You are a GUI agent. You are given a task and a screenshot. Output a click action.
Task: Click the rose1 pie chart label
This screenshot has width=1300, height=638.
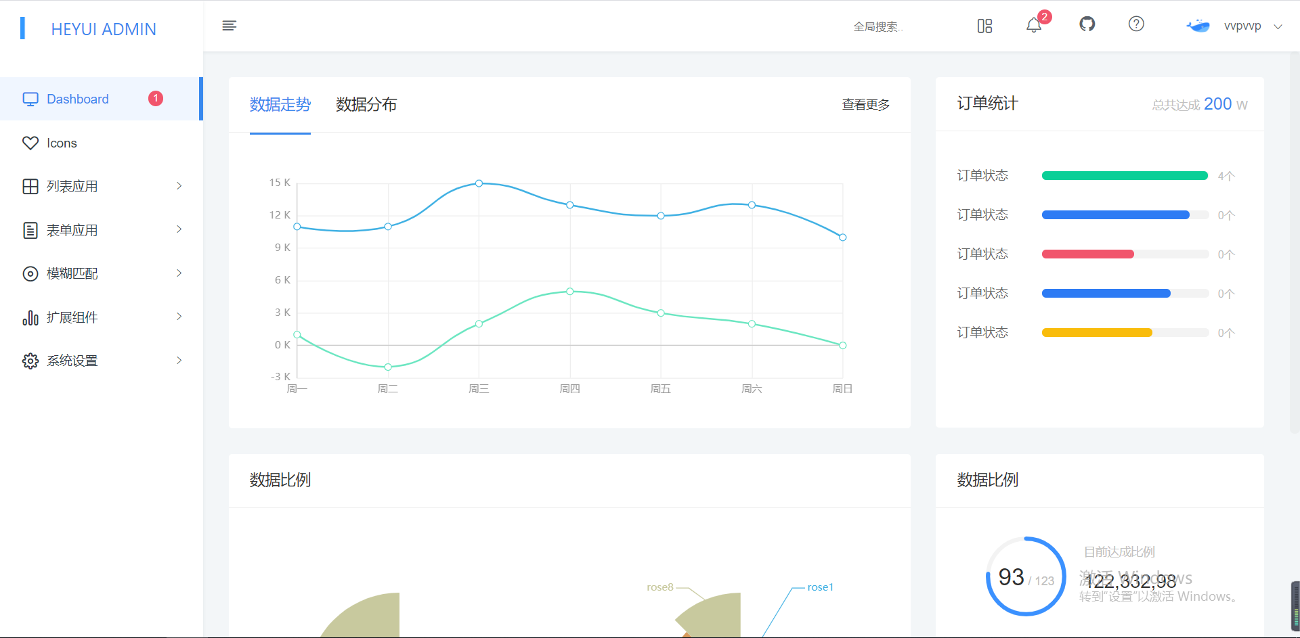point(821,587)
